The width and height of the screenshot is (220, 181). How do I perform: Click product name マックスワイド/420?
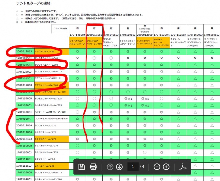[x=44, y=52]
